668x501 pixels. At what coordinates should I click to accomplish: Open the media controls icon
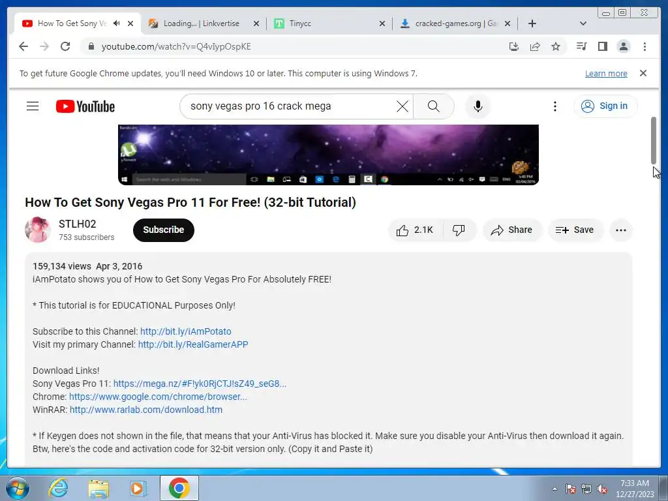581,46
